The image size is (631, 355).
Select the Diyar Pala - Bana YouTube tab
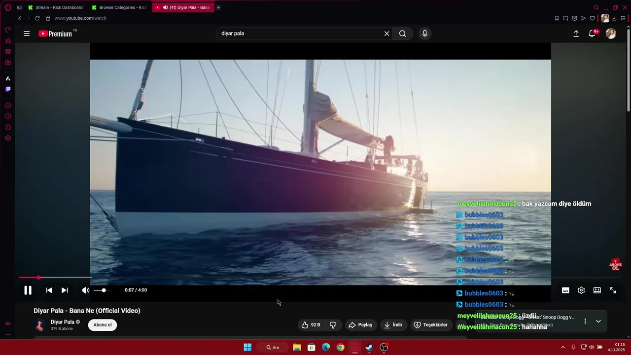pyautogui.click(x=183, y=7)
